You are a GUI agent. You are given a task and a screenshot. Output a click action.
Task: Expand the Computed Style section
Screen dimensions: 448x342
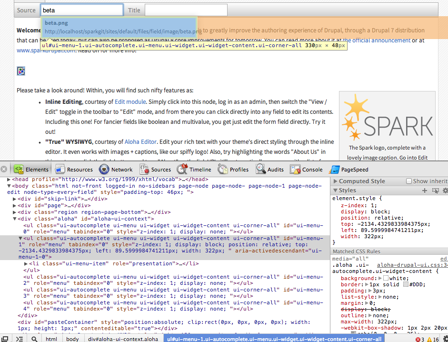click(336, 181)
